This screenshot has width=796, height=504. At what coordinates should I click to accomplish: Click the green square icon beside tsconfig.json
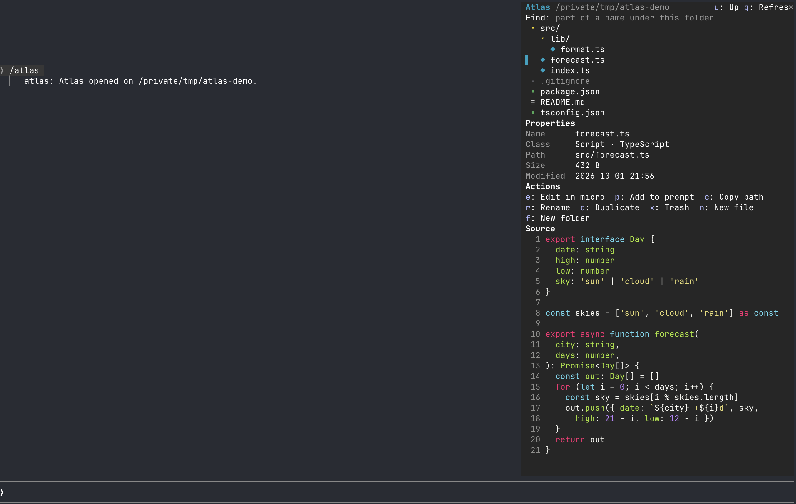click(533, 113)
